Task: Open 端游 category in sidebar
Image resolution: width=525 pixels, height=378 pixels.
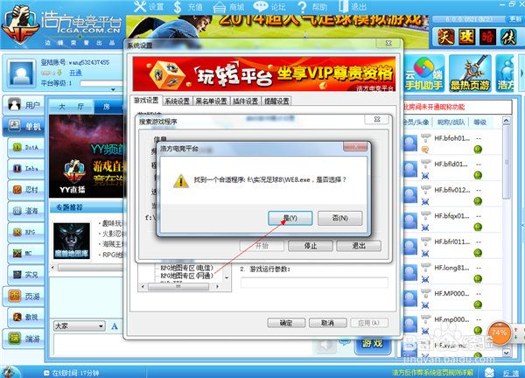Action: (x=24, y=339)
